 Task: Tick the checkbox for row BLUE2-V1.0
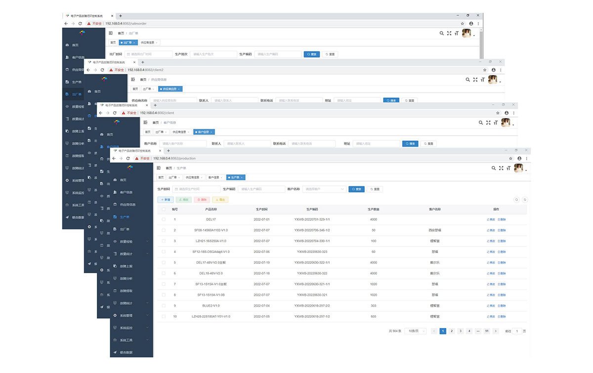tap(164, 306)
